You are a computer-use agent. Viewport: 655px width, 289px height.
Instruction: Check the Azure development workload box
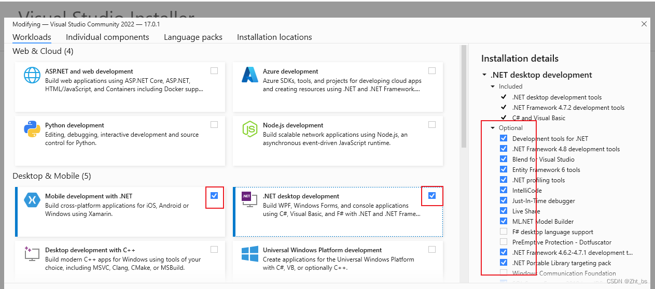[432, 71]
